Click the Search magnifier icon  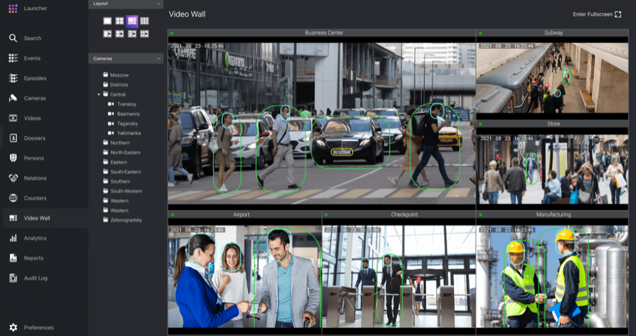(x=13, y=38)
